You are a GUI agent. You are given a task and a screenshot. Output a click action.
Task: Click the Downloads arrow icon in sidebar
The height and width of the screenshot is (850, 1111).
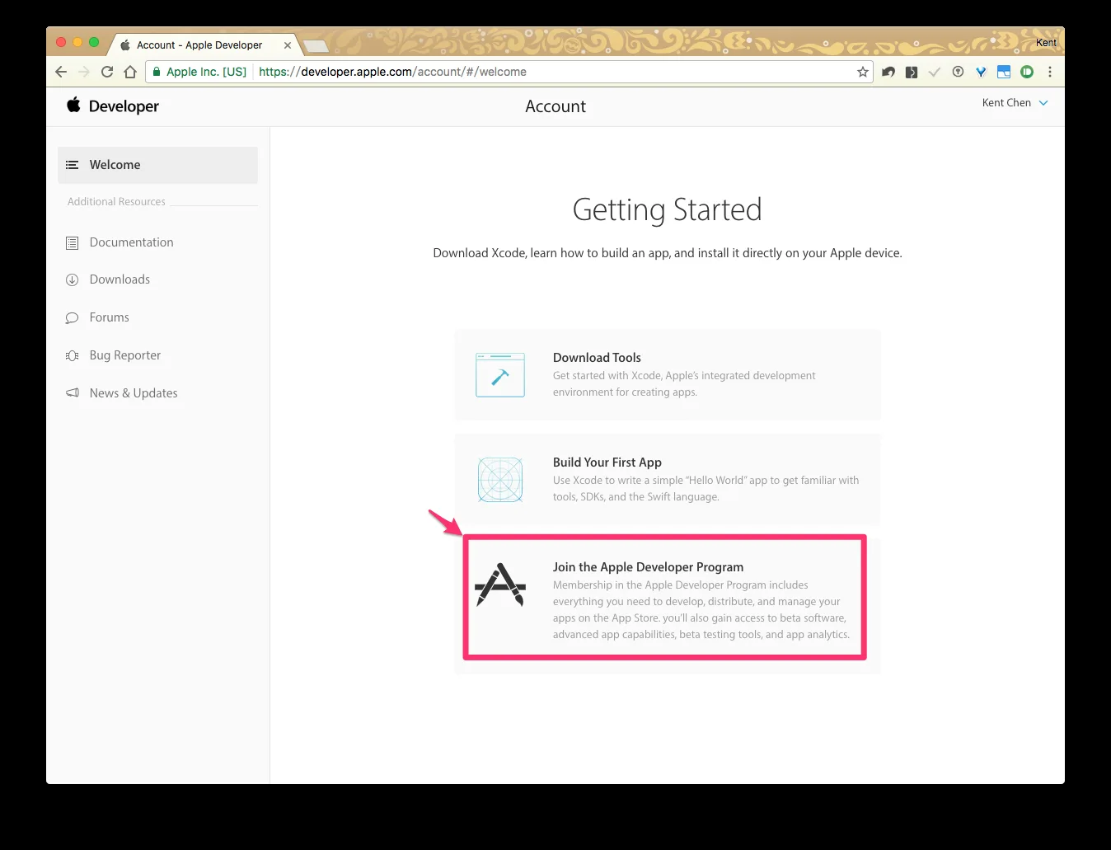(x=73, y=279)
